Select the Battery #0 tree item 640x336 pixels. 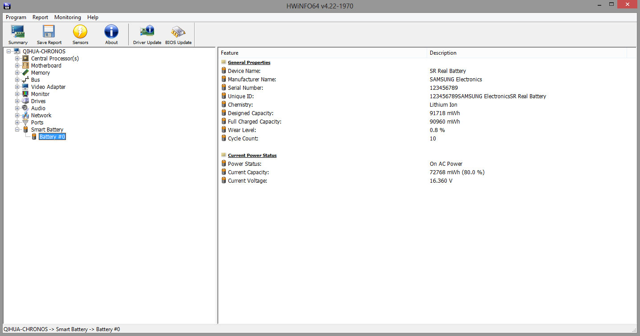pyautogui.click(x=53, y=137)
